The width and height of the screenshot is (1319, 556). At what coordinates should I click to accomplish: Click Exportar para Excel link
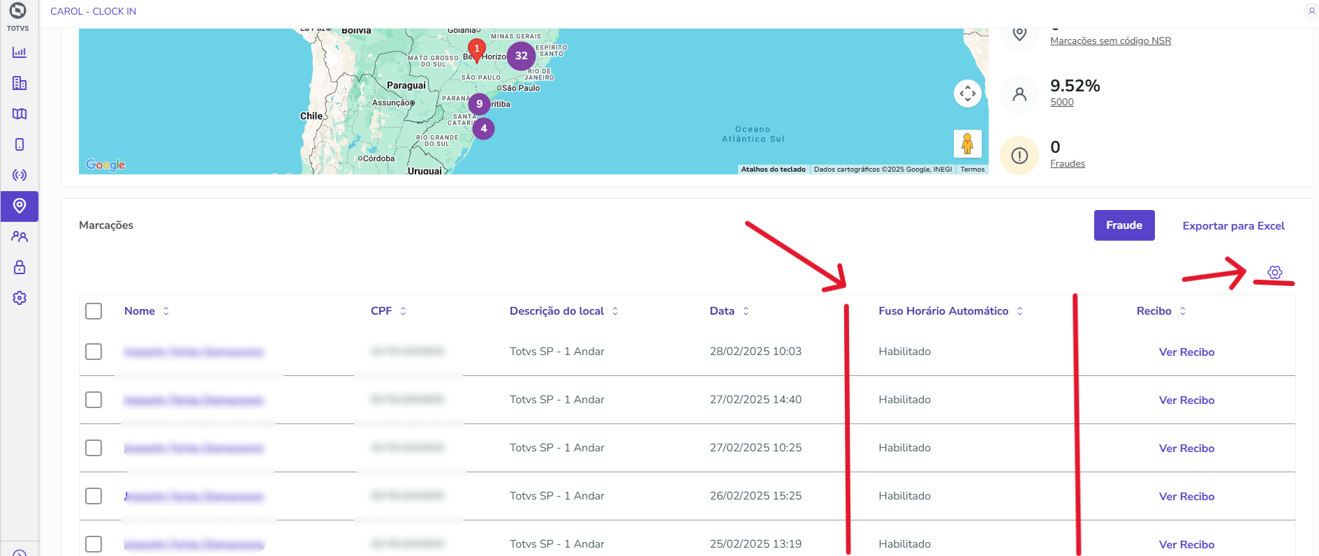click(x=1233, y=226)
